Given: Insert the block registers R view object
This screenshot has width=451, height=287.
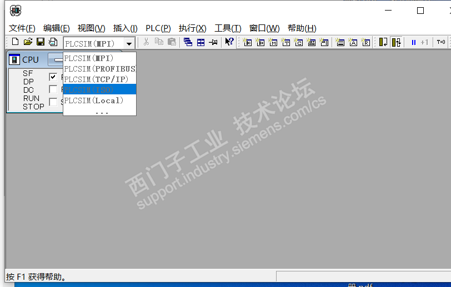Looking at the screenshot, I should pyautogui.click(x=365, y=42).
